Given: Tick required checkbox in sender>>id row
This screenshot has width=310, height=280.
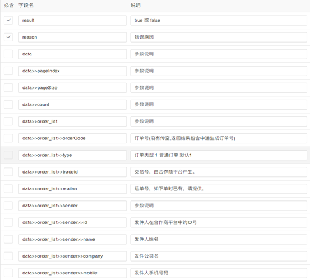Looking at the screenshot, I should point(8,222).
